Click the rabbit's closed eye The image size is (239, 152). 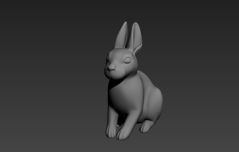click(x=127, y=61)
